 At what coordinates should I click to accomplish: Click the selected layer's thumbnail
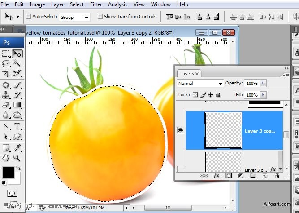point(223,130)
